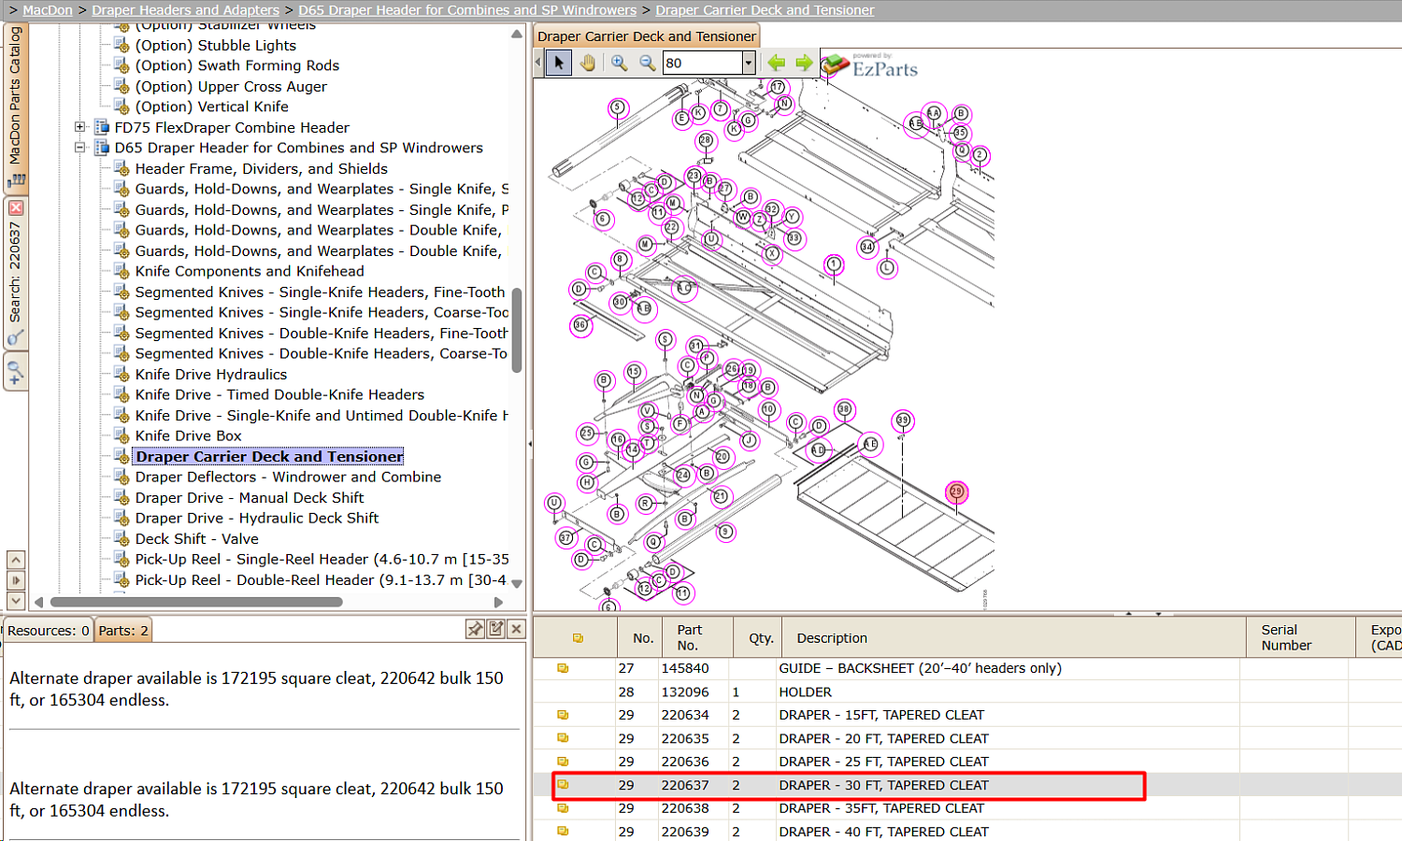Viewport: 1402px width, 841px height.
Task: Open Draper Deflectors - Windrower and Combine
Action: [288, 477]
